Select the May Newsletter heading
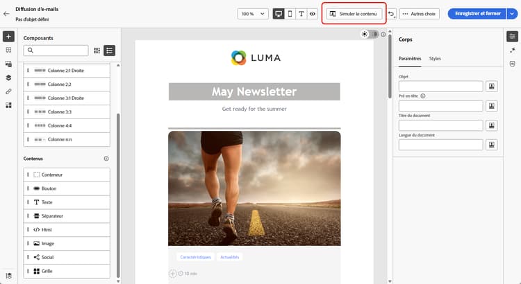The width and height of the screenshot is (521, 284). [x=254, y=91]
